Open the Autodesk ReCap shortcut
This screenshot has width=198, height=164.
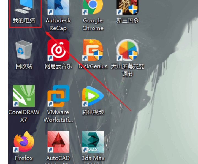coord(58,7)
